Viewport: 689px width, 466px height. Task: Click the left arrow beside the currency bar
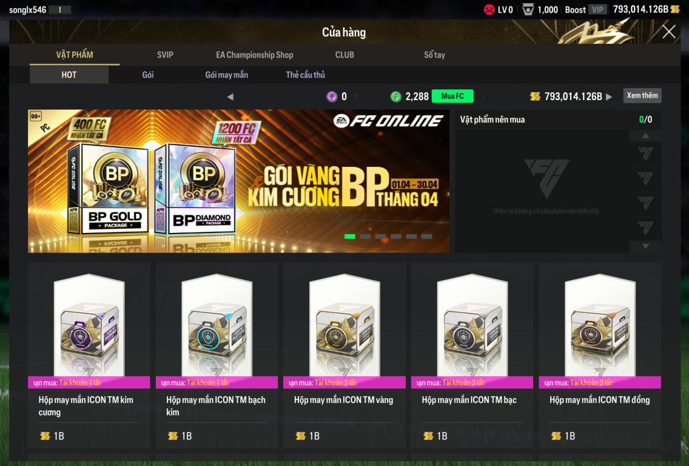point(230,96)
